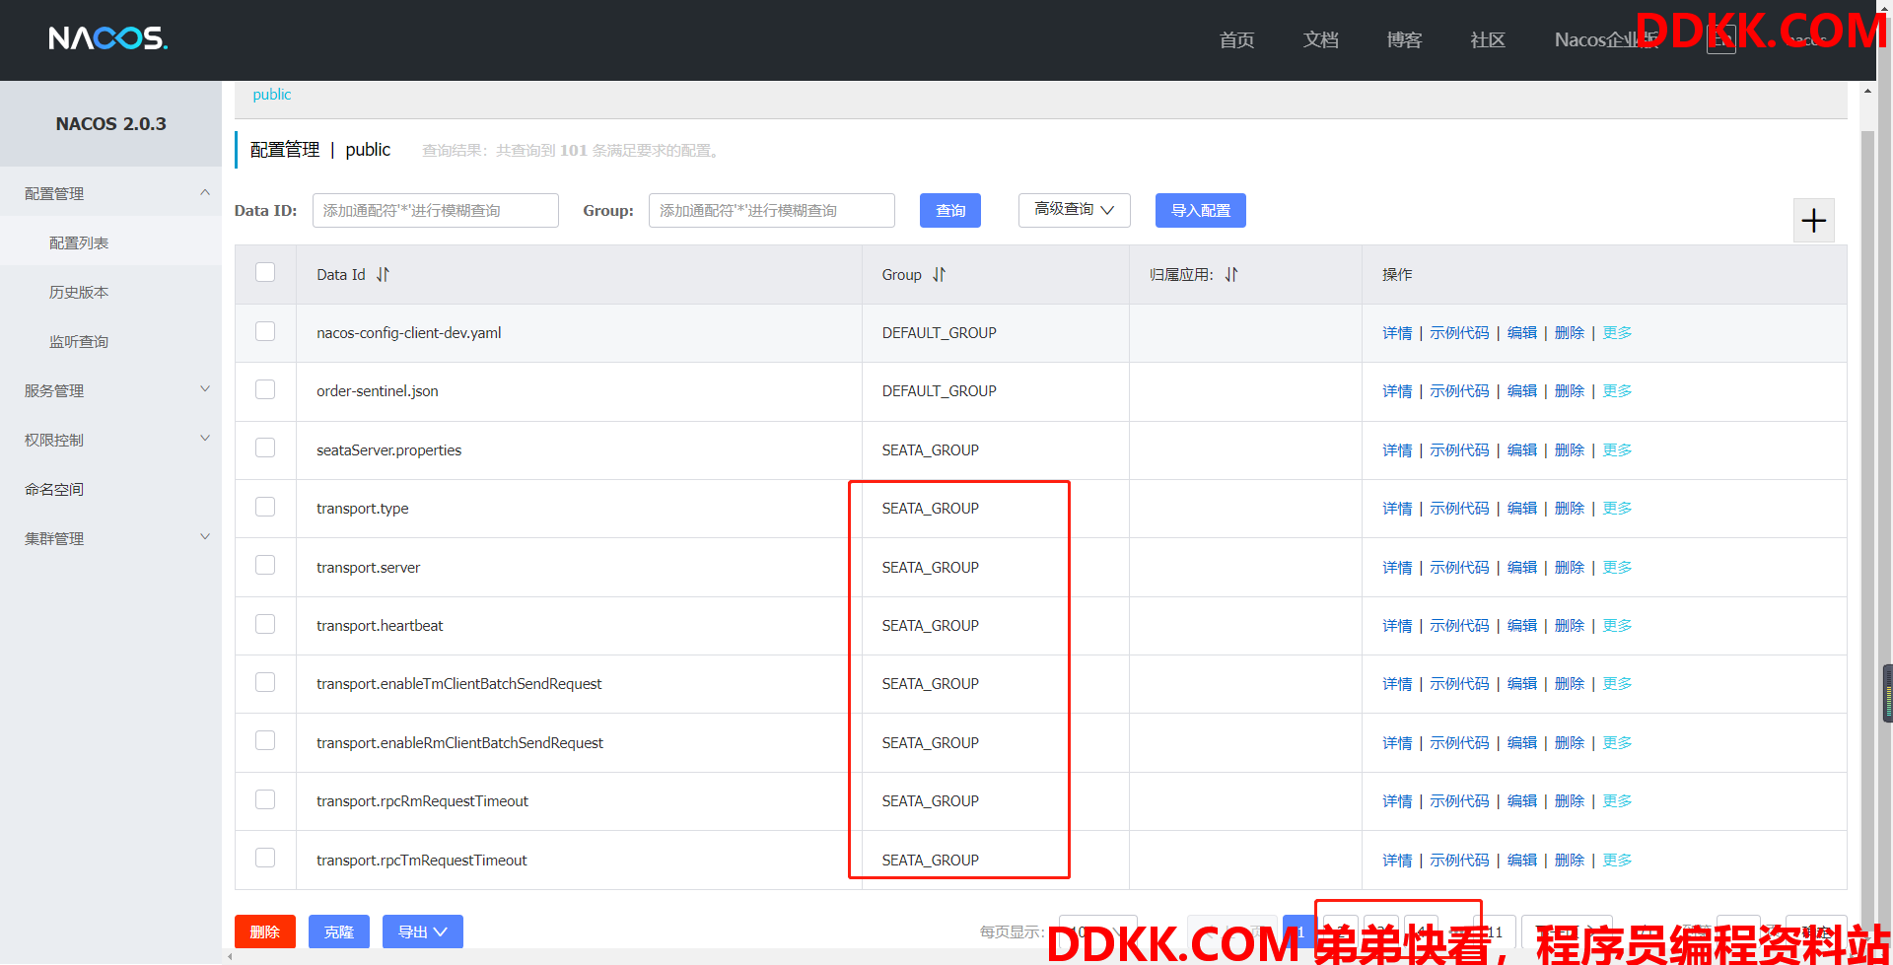Click the Nacos logo in header
1893x965 pixels.
click(108, 38)
